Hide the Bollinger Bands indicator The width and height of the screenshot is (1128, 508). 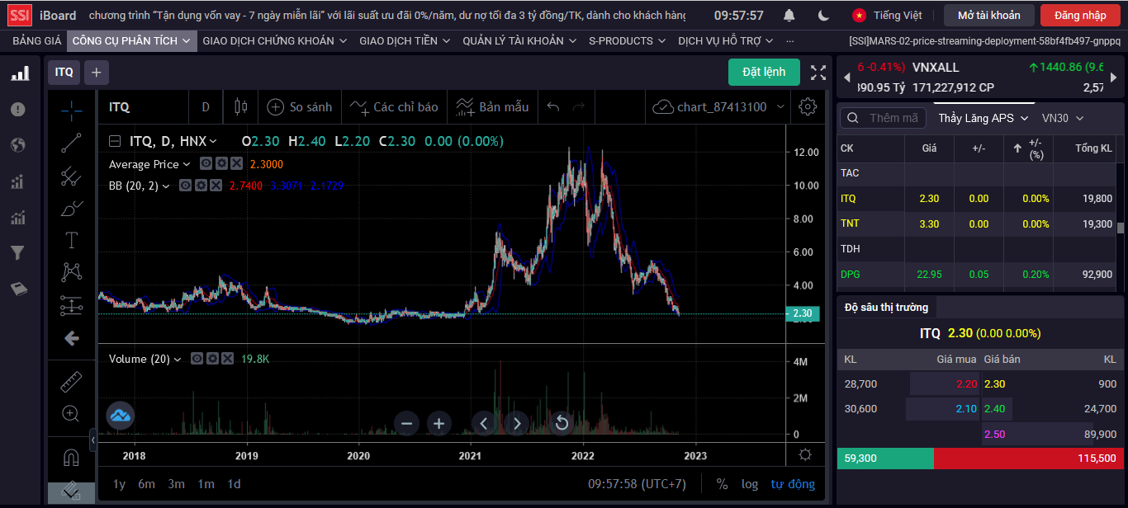click(185, 186)
